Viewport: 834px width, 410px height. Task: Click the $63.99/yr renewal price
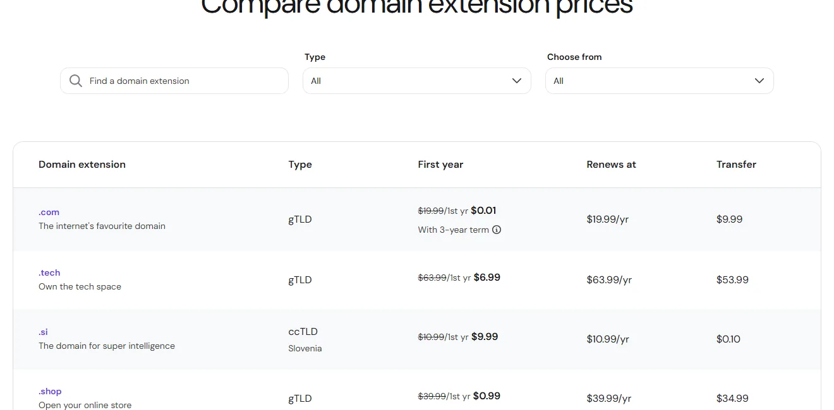pos(609,280)
